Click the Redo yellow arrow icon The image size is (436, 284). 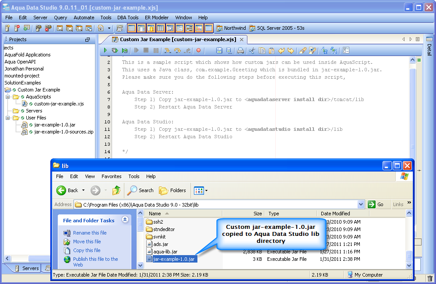[x=291, y=50]
